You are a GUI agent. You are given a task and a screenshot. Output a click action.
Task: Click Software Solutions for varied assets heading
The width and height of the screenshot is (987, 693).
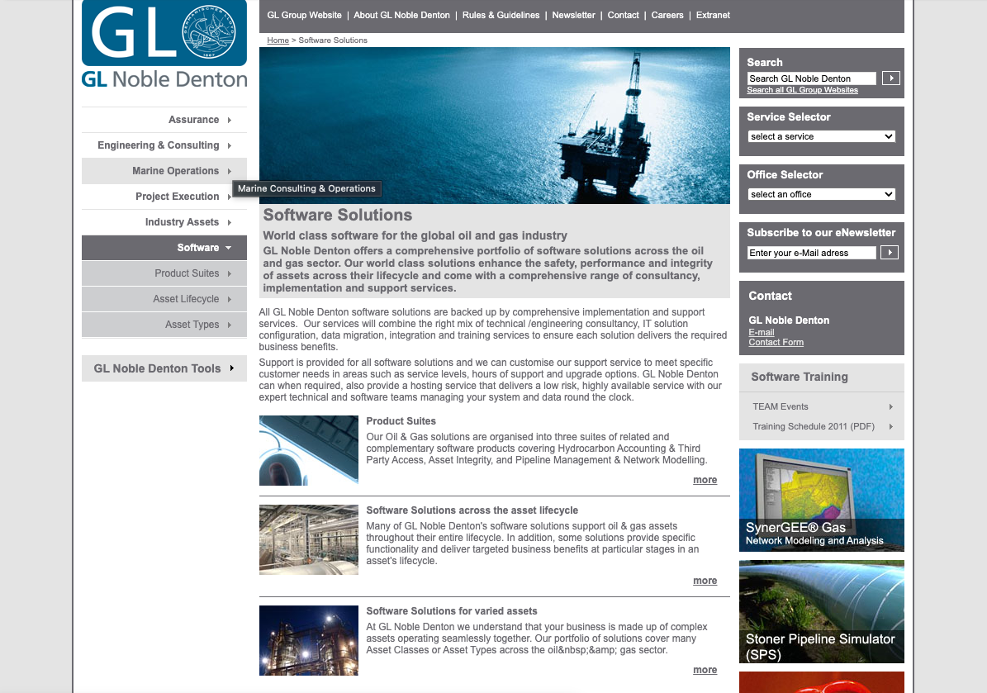click(451, 611)
